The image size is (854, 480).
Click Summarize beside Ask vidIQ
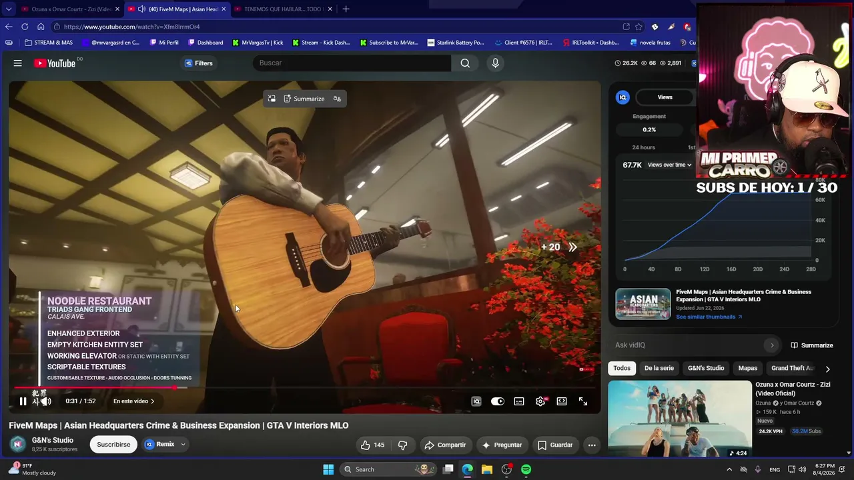(812, 345)
